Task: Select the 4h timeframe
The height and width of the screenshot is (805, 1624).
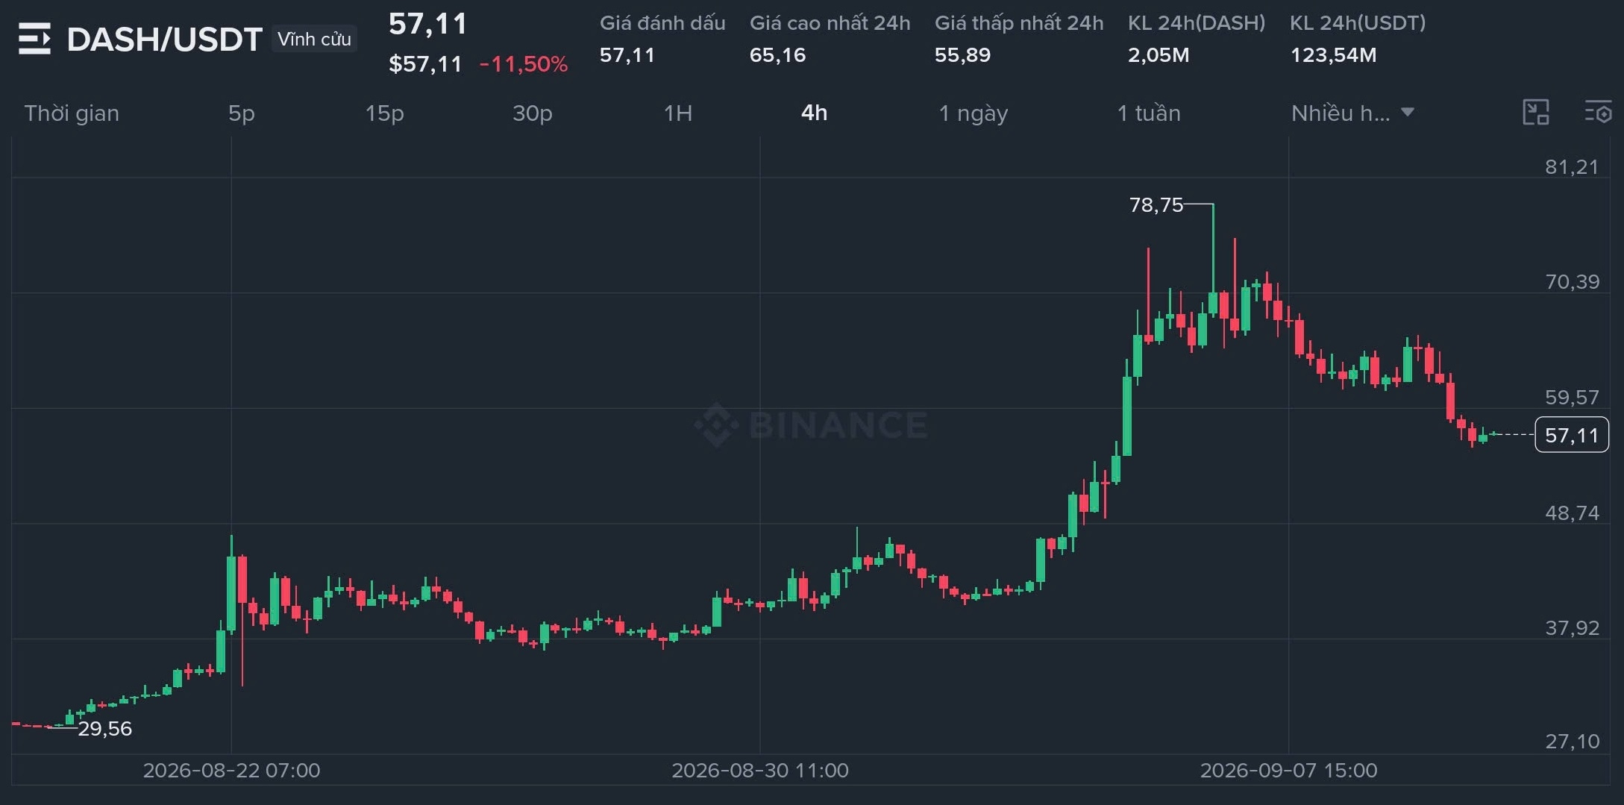Action: coord(814,113)
